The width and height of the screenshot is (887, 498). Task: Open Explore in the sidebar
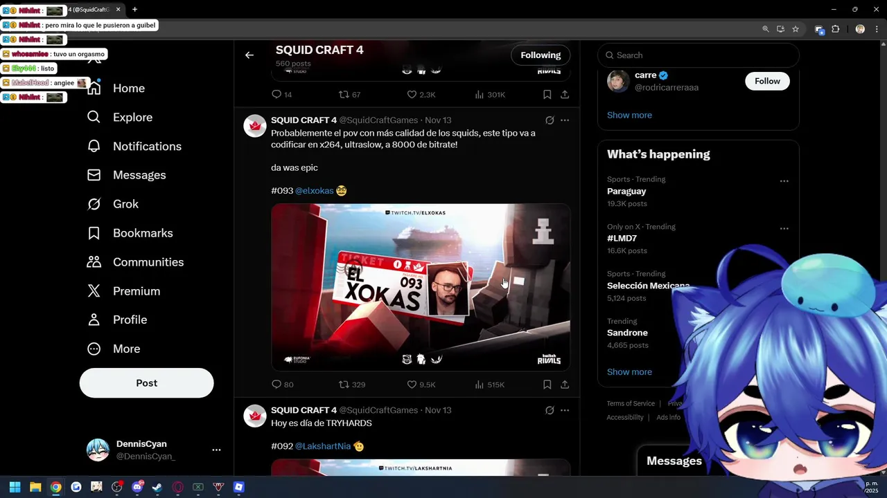(x=119, y=118)
